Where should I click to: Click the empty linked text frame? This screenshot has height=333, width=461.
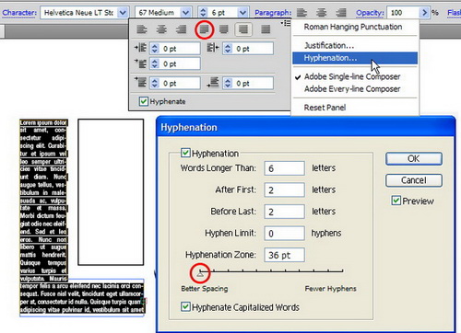click(111, 192)
